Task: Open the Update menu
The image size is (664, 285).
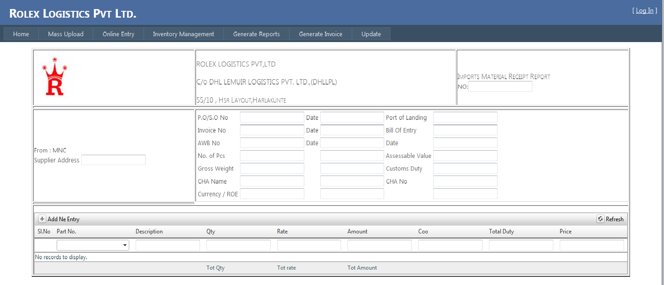Action: (x=371, y=34)
